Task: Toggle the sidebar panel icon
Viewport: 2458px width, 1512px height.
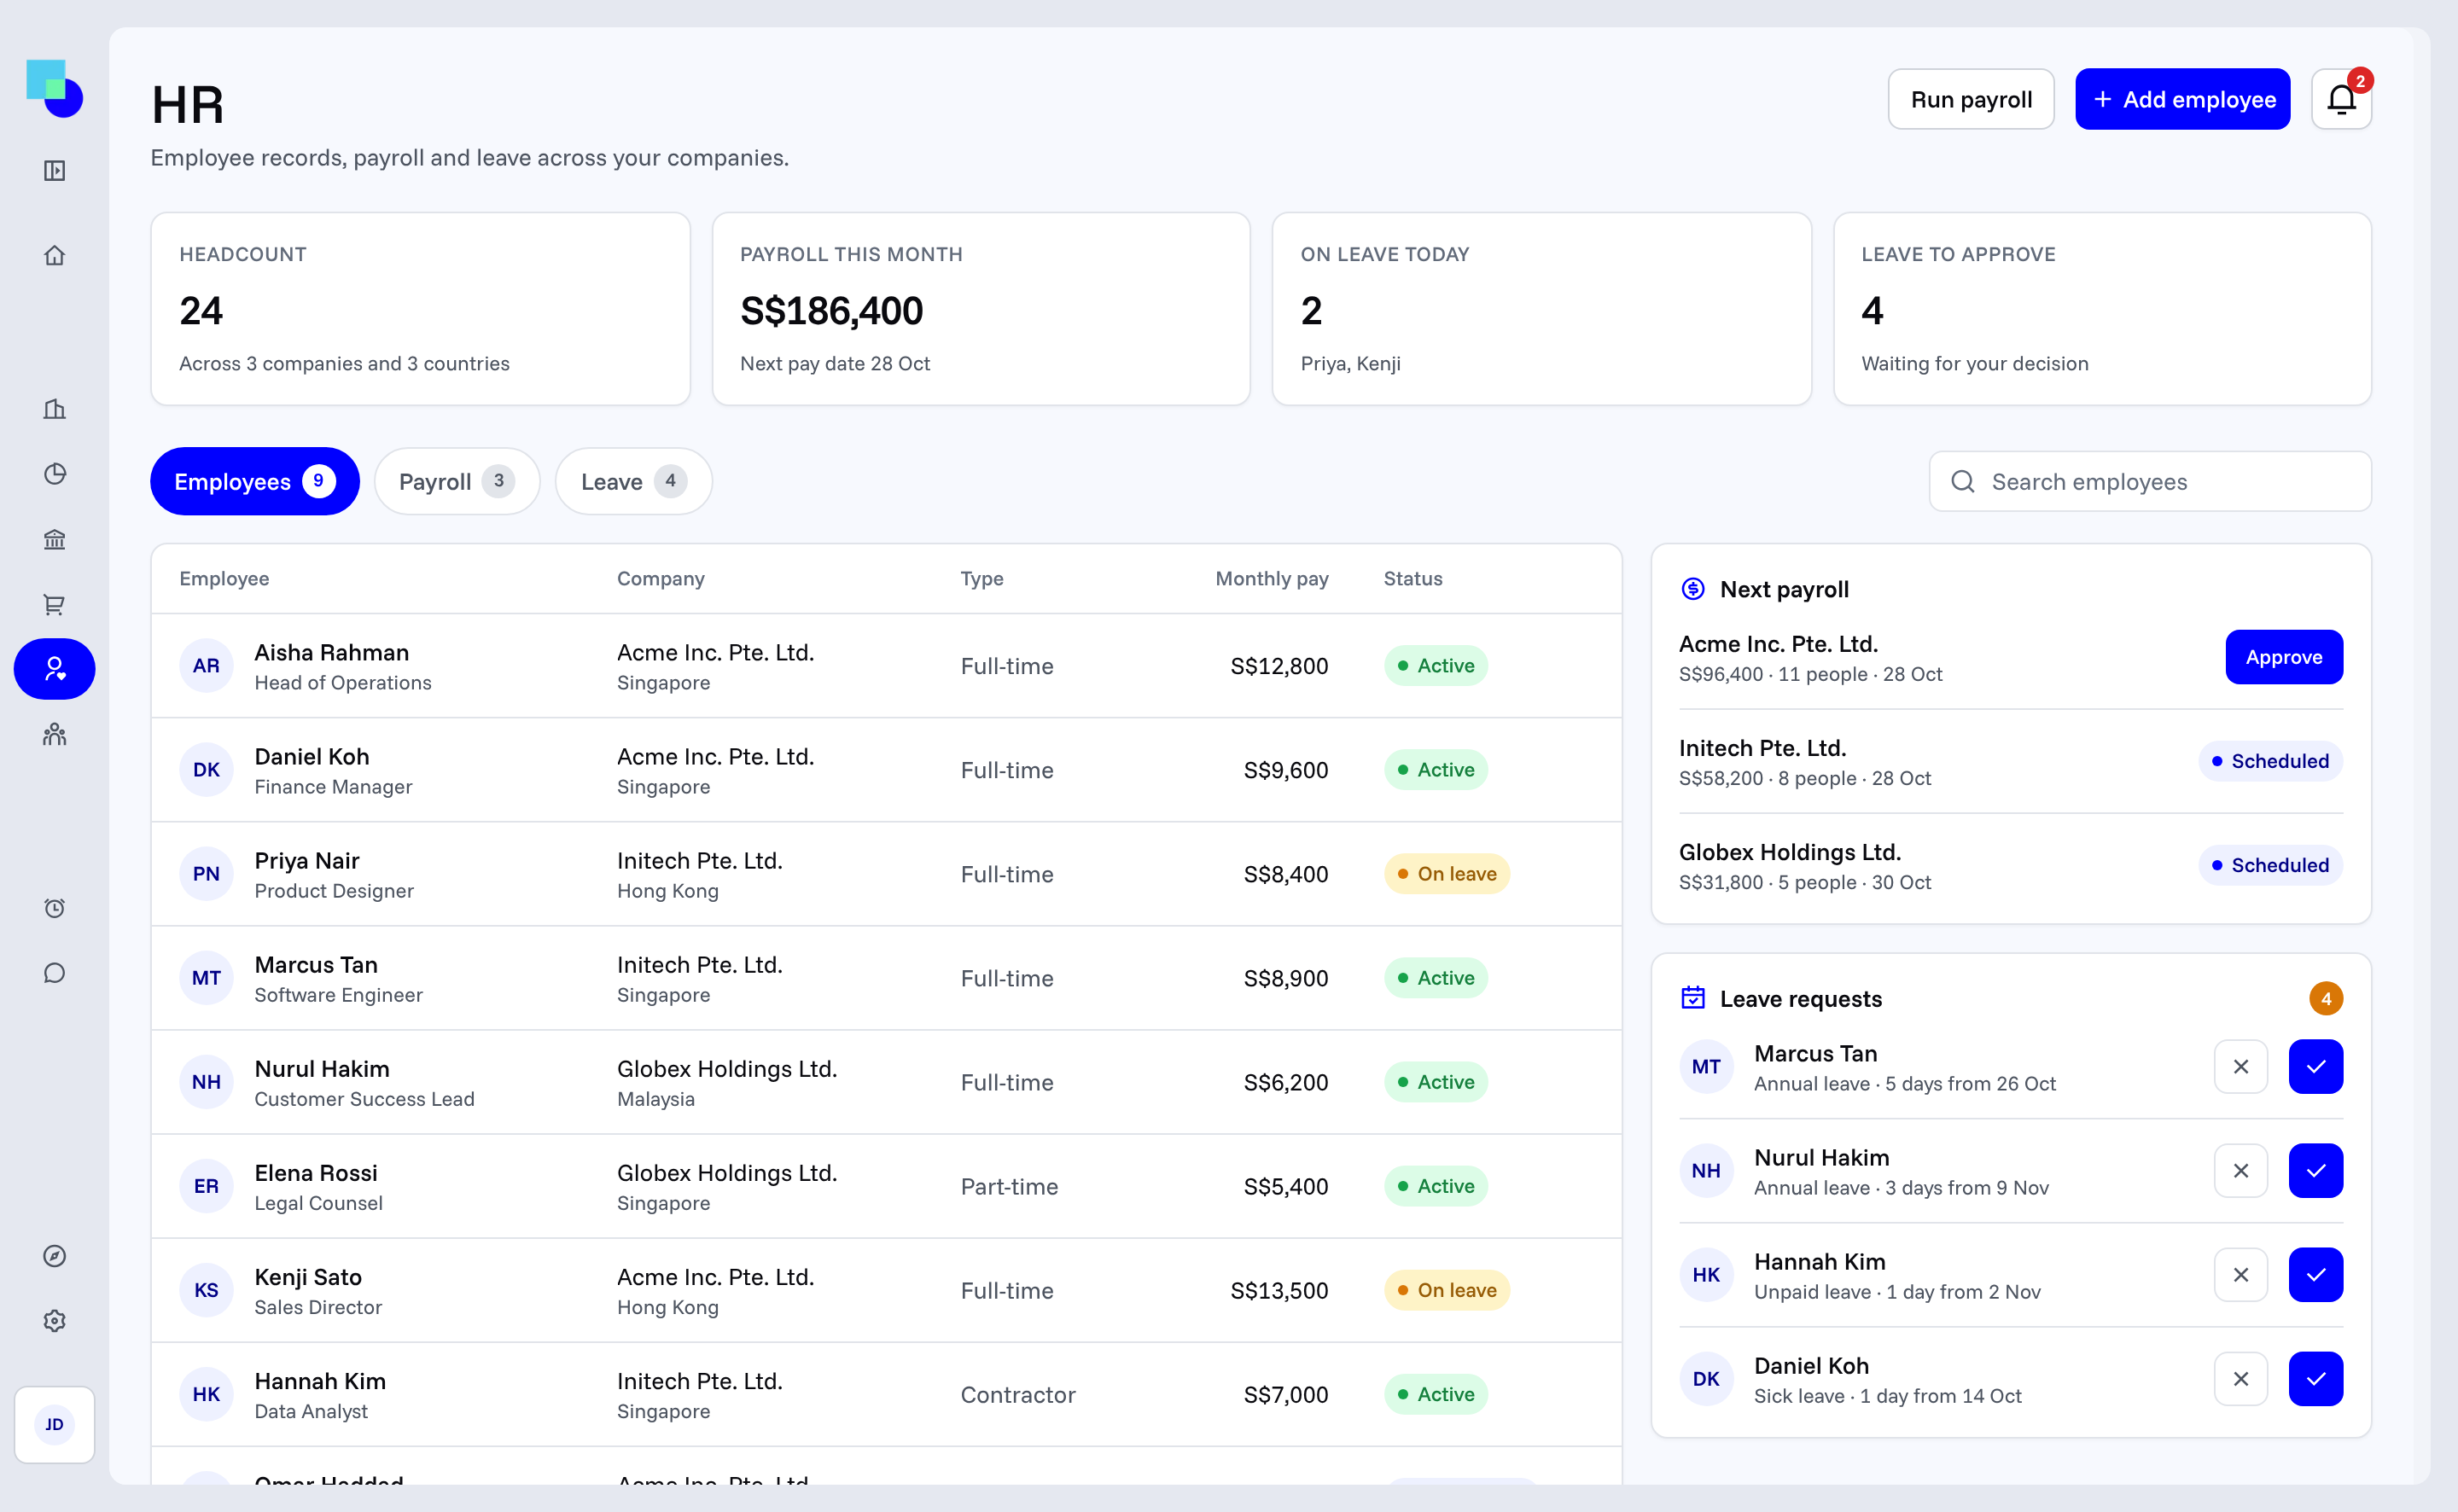Action: (x=54, y=171)
